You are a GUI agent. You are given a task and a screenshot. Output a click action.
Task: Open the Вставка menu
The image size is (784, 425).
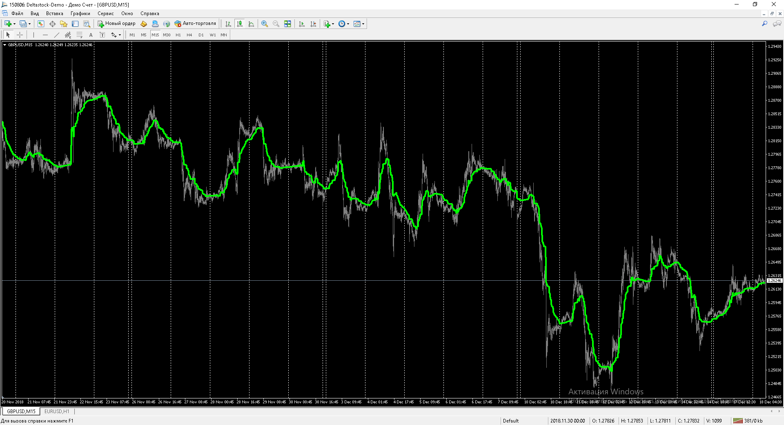[55, 13]
